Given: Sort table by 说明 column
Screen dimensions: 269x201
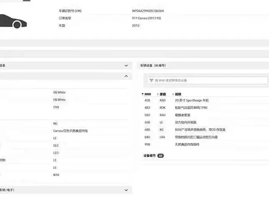Looking at the screenshot, I should [176, 94].
